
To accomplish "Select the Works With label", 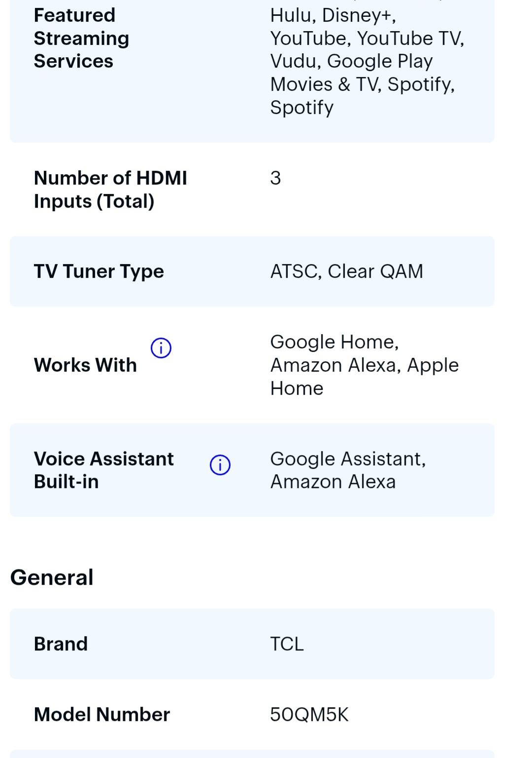I will 85,365.
